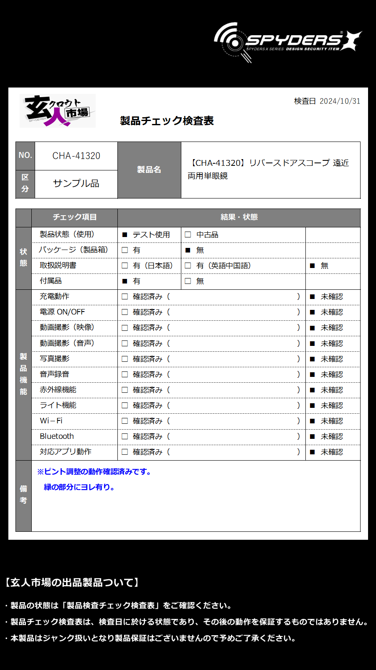Image resolution: width=376 pixels, height=670 pixels.
Task: Click the 縁の部分にヨレ有り remark
Action: click(x=79, y=487)
